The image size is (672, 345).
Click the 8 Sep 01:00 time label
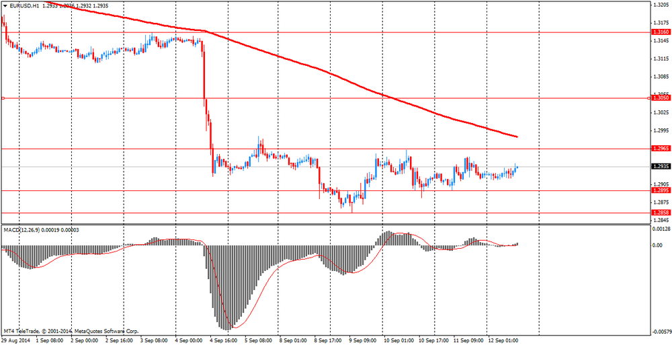tap(294, 341)
